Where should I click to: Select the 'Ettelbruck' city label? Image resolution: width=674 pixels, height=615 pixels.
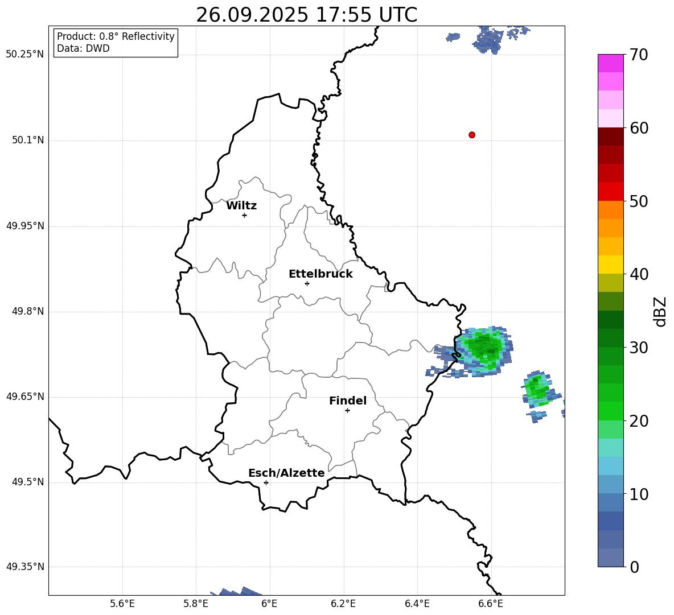tap(320, 274)
